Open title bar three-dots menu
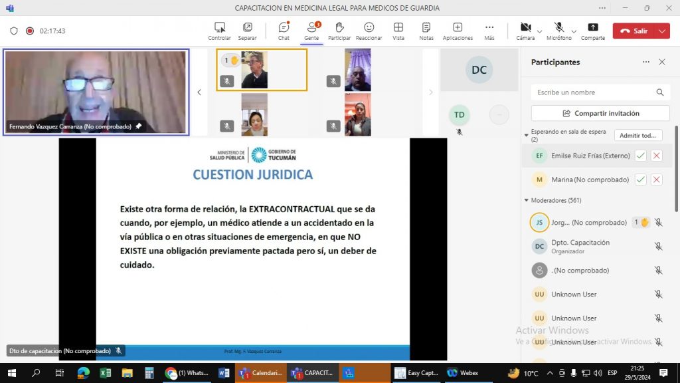Screen dimensions: 680x383 [602, 8]
